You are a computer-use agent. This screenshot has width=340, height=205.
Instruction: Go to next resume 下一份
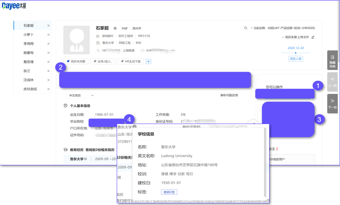[332, 104]
